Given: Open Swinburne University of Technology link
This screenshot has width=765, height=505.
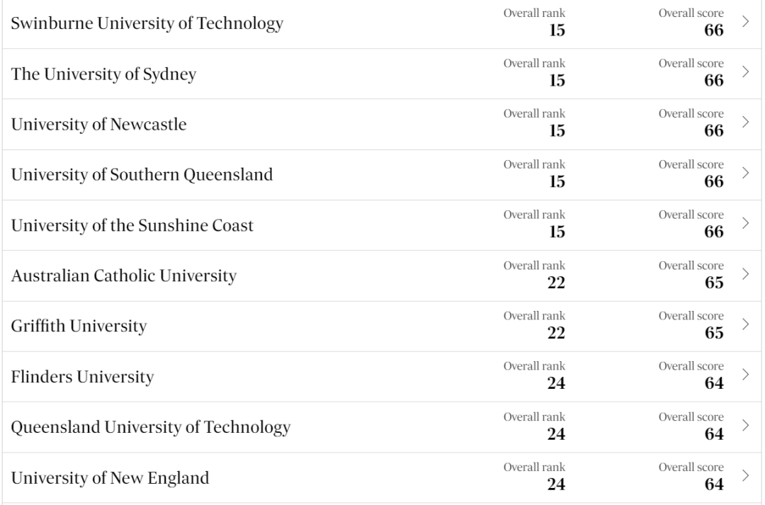Looking at the screenshot, I should coord(147,23).
